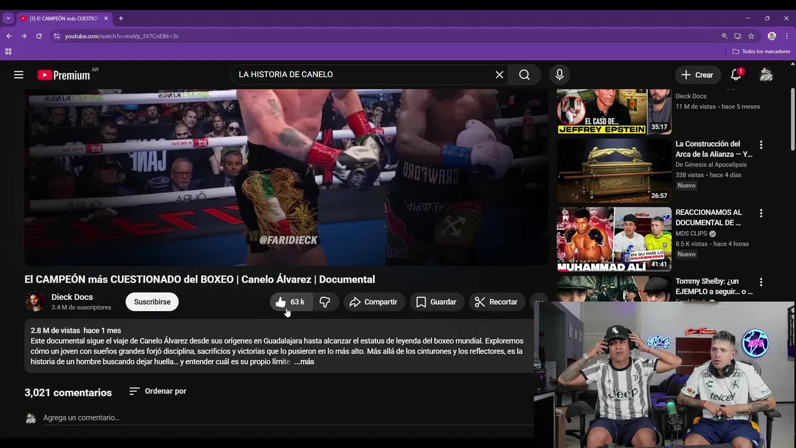The image size is (796, 448).
Task: Start voice search with microphone
Action: [x=559, y=75]
